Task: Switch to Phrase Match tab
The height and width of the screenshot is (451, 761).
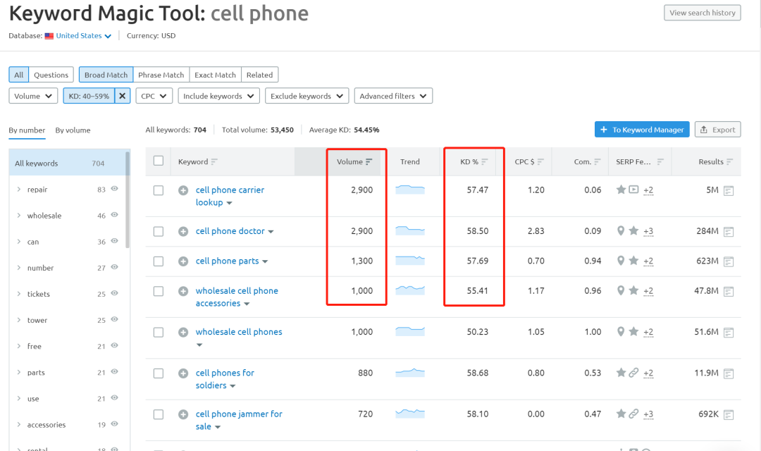Action: pos(161,75)
